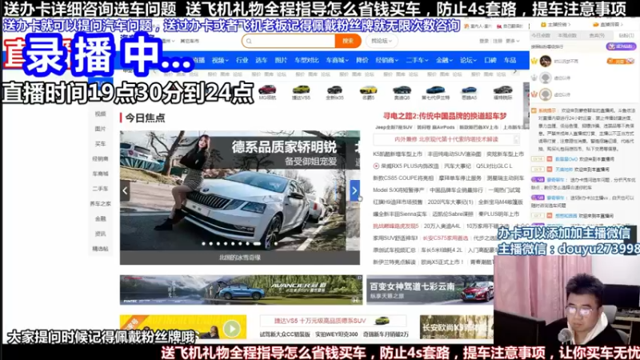Switch to the 本周 ranking tab in chat panel
Viewport: 640px width, 360px height.
(567, 35)
